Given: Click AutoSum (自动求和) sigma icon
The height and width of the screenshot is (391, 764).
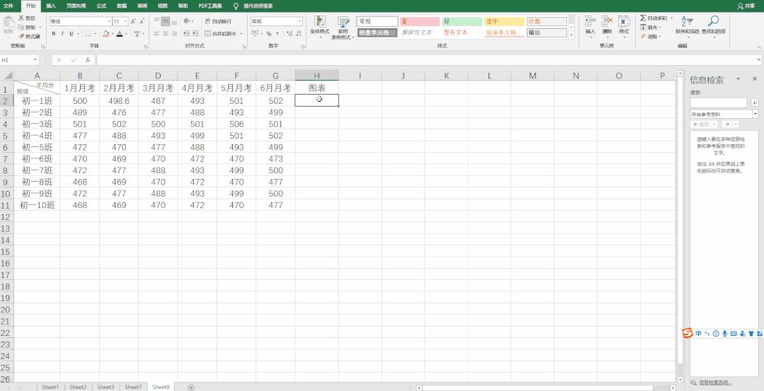Looking at the screenshot, I should pyautogui.click(x=643, y=18).
